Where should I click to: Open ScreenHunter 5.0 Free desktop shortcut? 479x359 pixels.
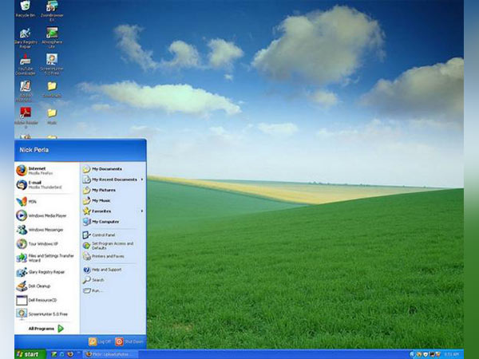(52, 65)
